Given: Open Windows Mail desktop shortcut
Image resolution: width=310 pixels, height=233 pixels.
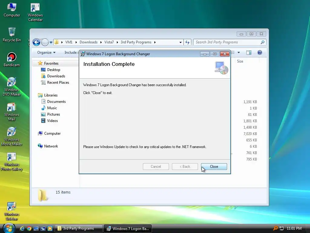Looking at the screenshot, I should click(12, 112).
